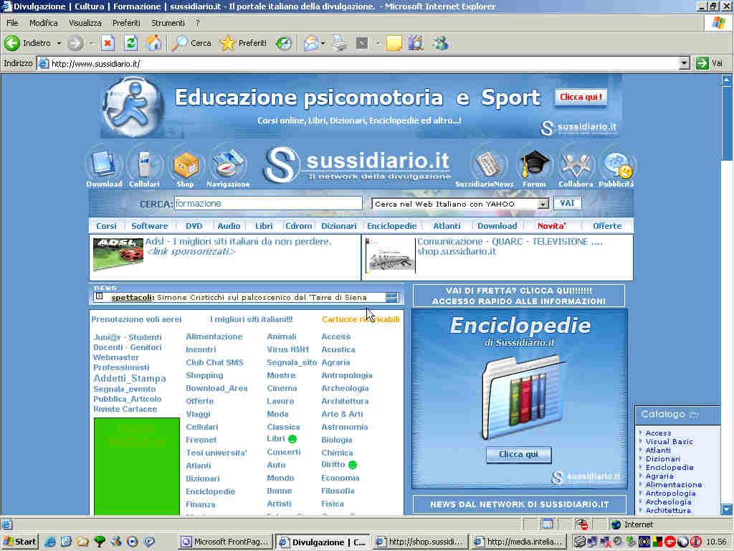The width and height of the screenshot is (734, 551).
Task: Click the VAI search button
Action: tap(567, 203)
